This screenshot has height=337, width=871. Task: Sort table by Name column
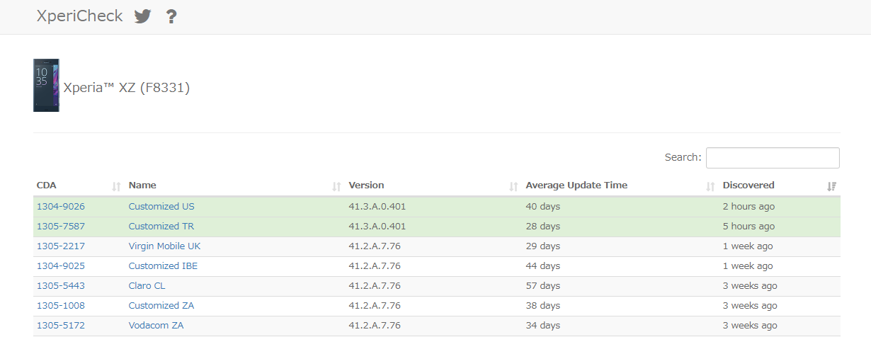pyautogui.click(x=235, y=185)
